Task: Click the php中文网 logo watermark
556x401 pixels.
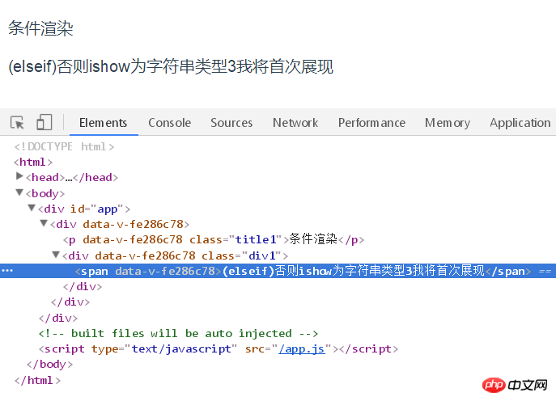Action: [515, 385]
